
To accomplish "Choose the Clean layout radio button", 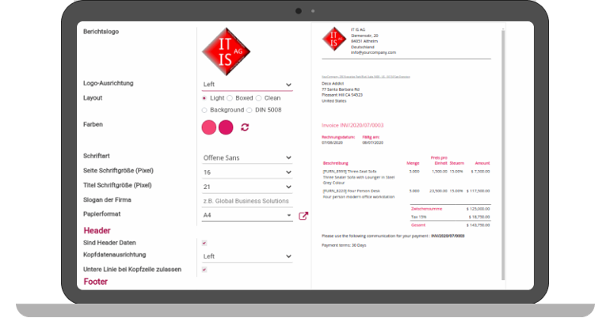I will coord(258,98).
